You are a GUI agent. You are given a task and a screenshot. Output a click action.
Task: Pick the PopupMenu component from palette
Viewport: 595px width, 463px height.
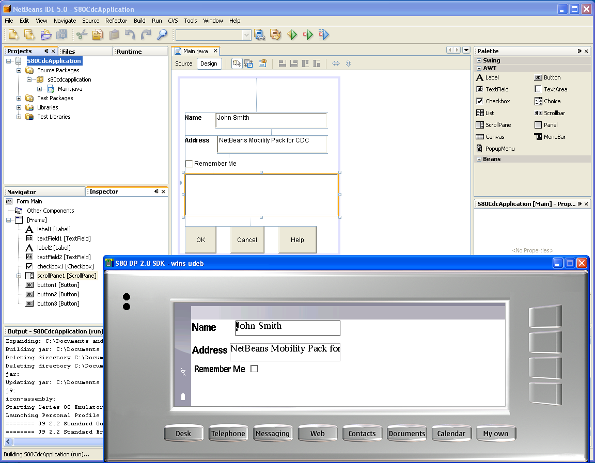coord(495,149)
